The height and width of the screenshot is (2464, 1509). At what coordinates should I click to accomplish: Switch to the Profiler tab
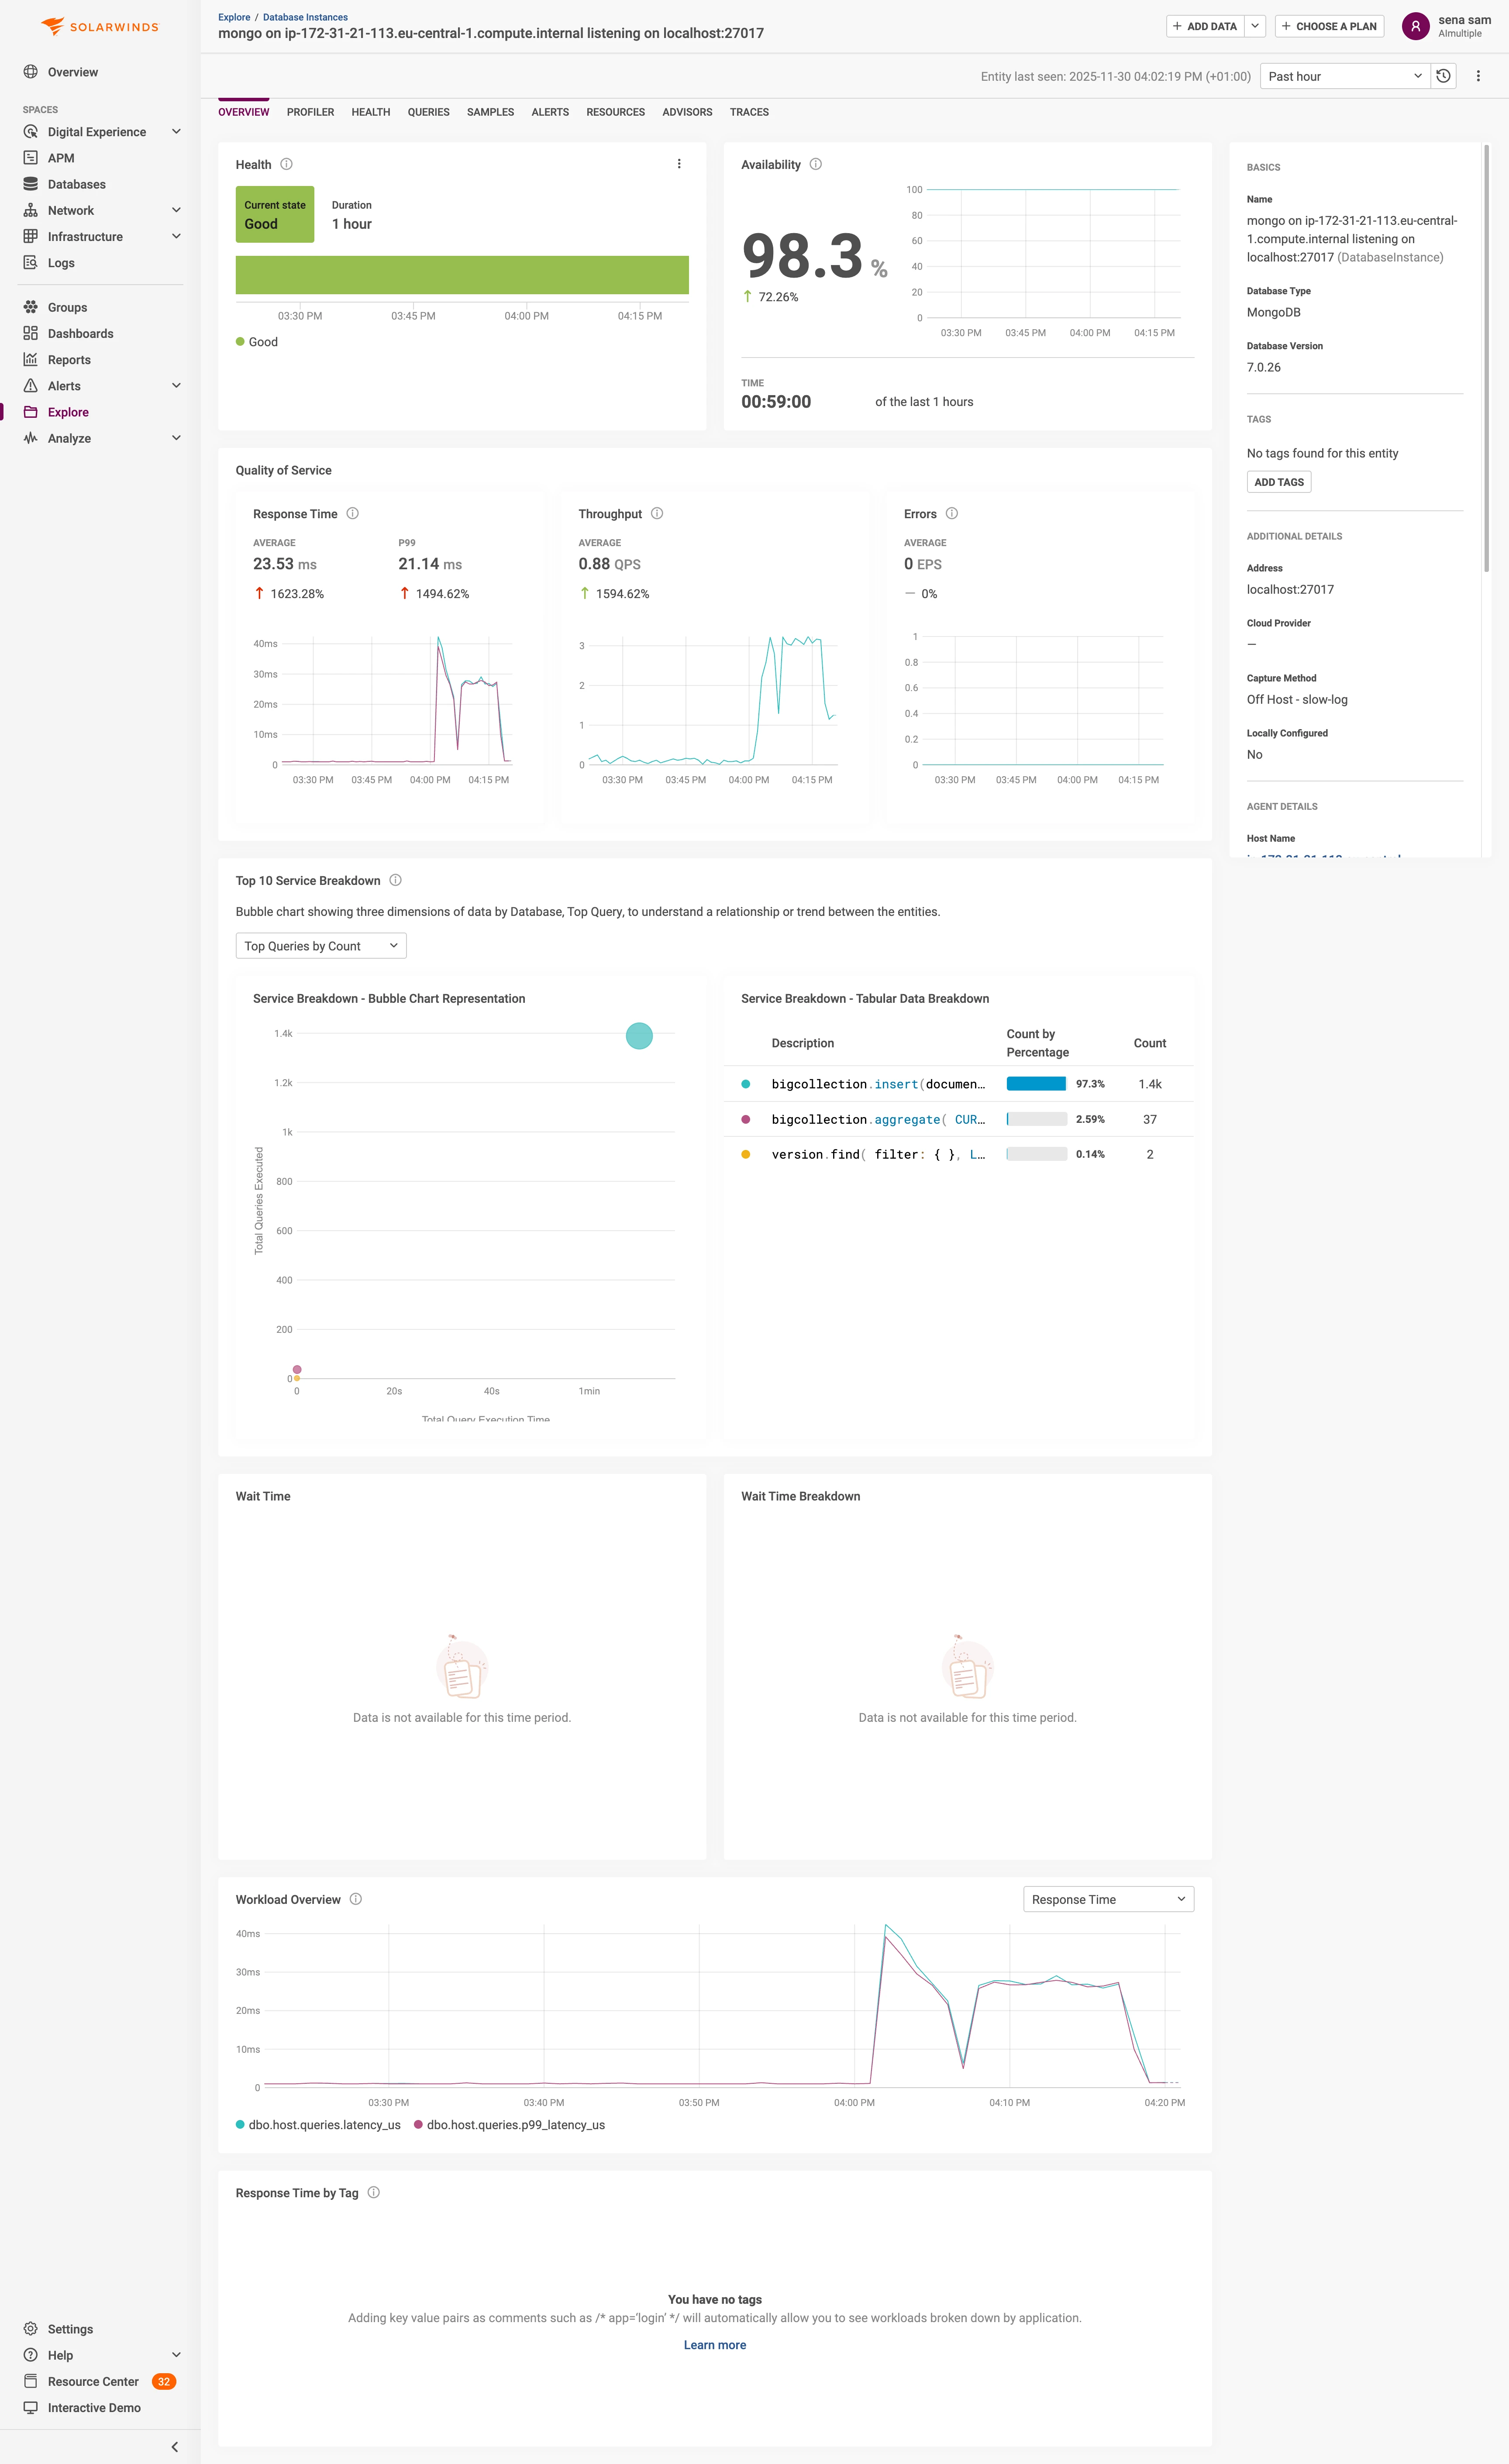click(x=310, y=112)
